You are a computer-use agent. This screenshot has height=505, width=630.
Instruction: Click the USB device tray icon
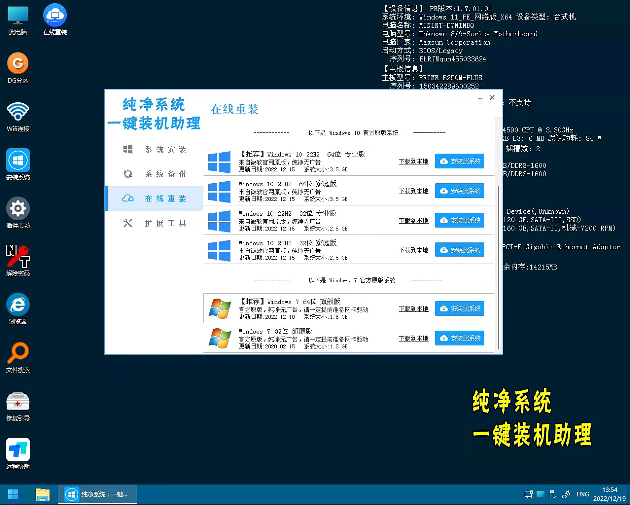[553, 494]
